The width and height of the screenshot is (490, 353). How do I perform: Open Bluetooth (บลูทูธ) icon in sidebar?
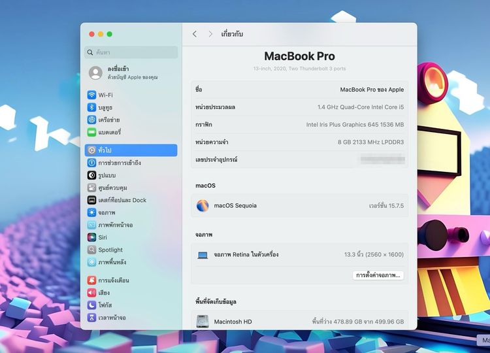click(91, 107)
